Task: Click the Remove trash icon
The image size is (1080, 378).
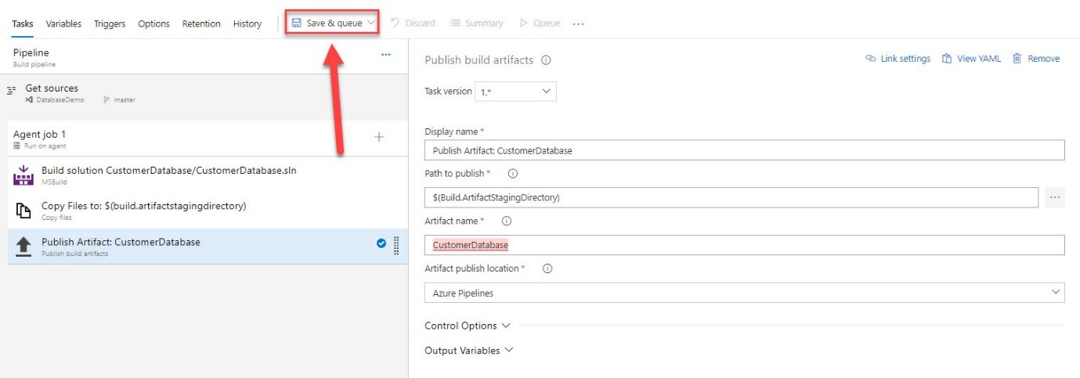Action: pyautogui.click(x=1017, y=59)
